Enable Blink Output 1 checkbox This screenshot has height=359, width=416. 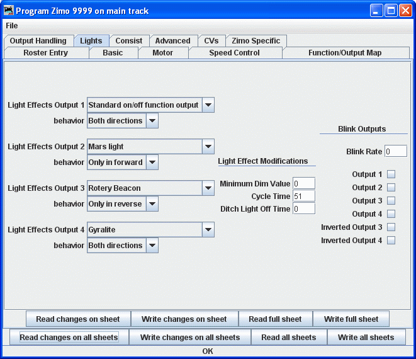(x=391, y=174)
